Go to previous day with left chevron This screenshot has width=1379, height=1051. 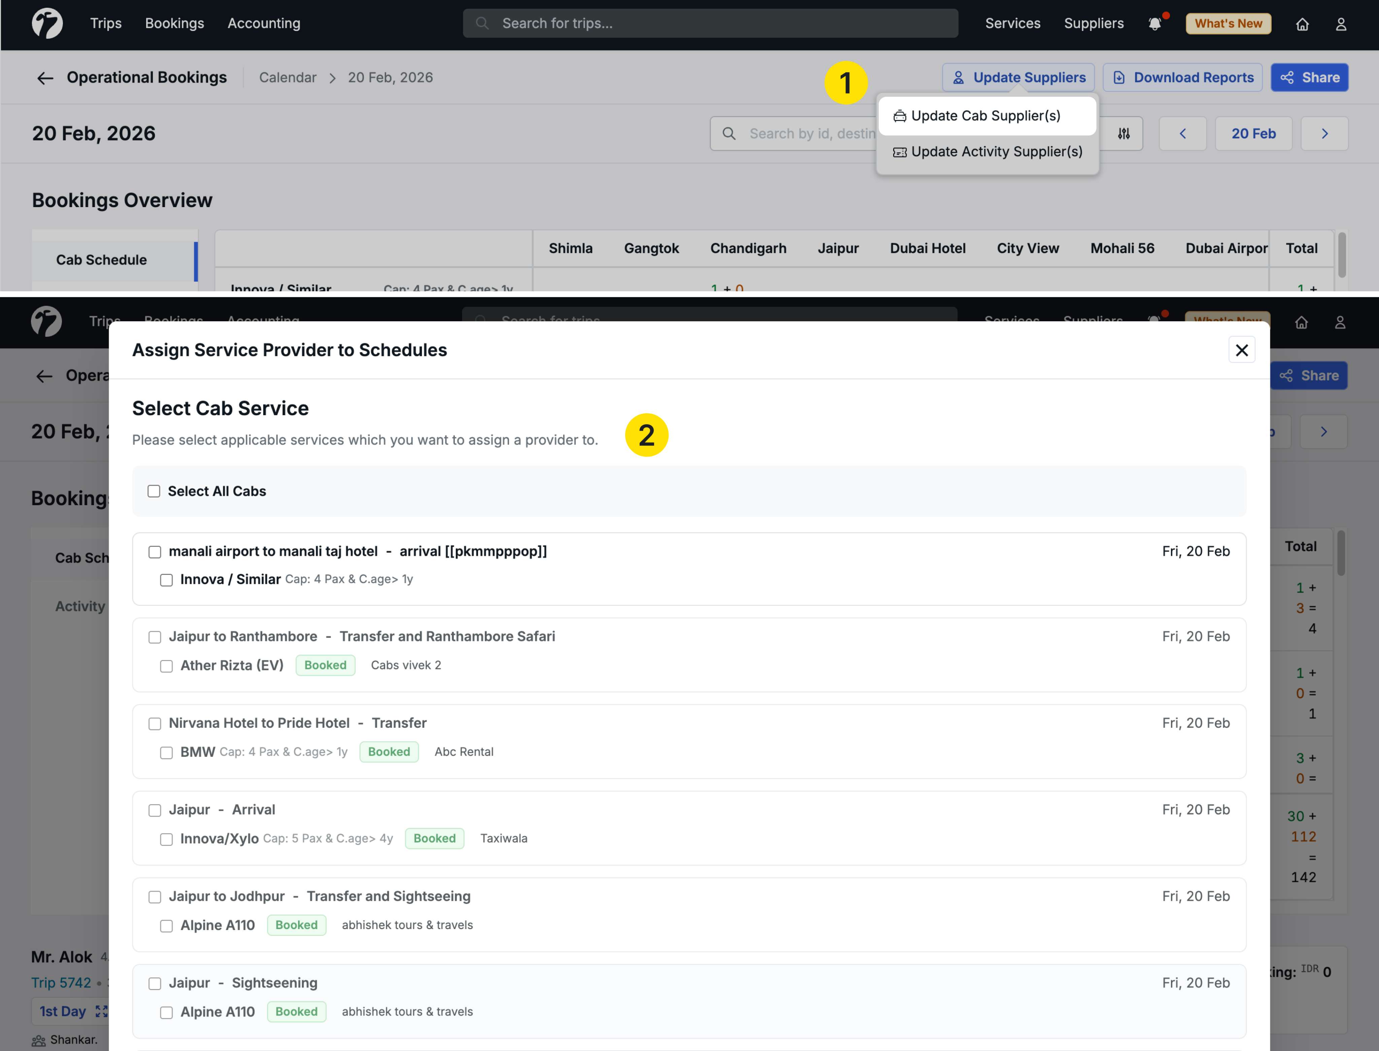(1182, 133)
